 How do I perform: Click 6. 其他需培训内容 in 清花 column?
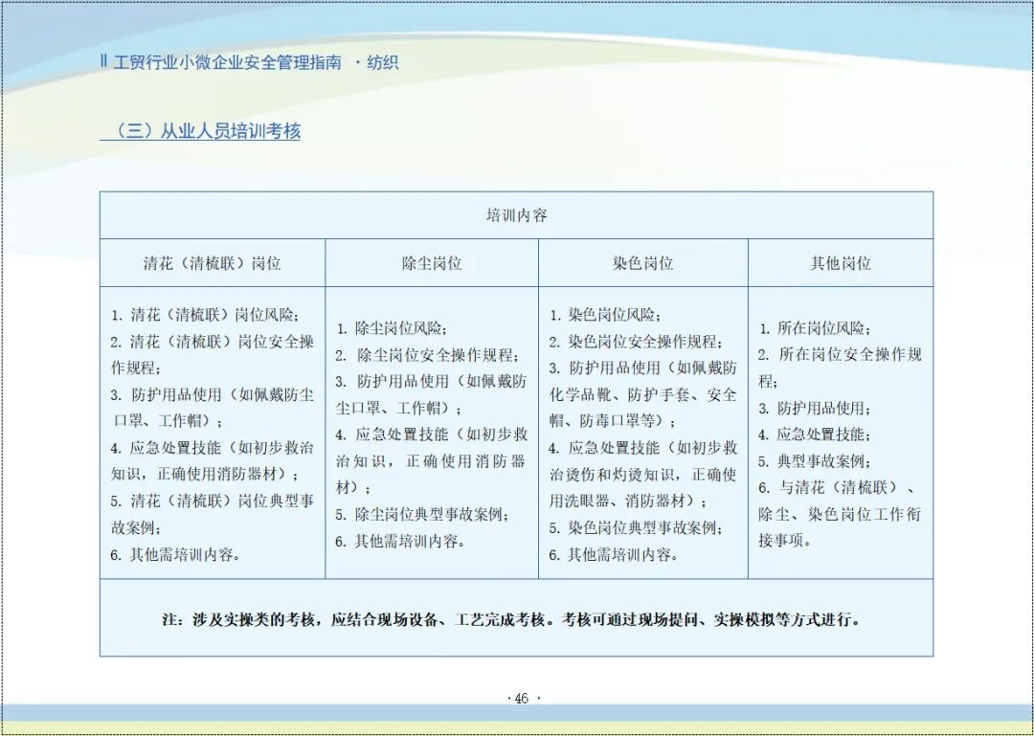pos(175,555)
